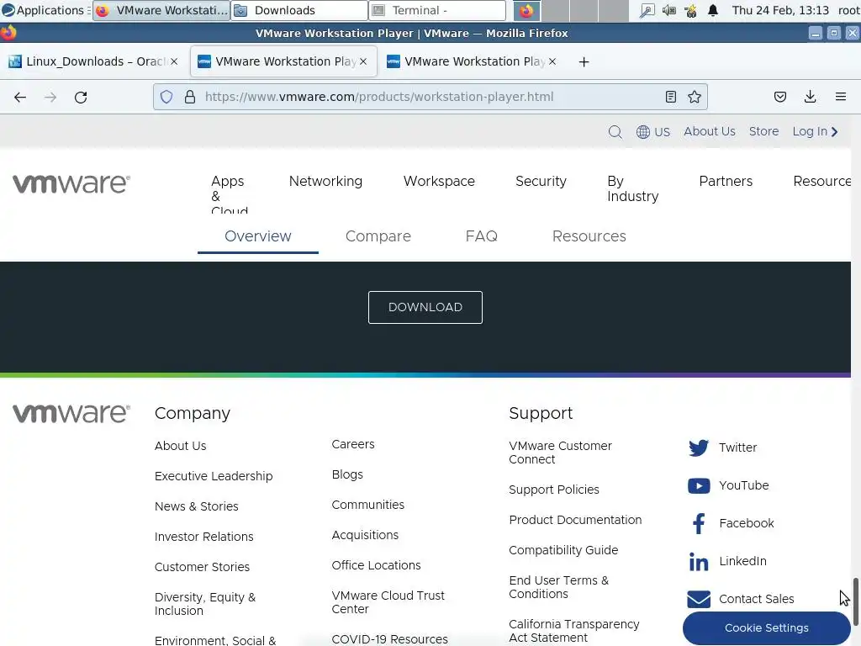Click the page vertical scrollbar thumb

(855, 601)
